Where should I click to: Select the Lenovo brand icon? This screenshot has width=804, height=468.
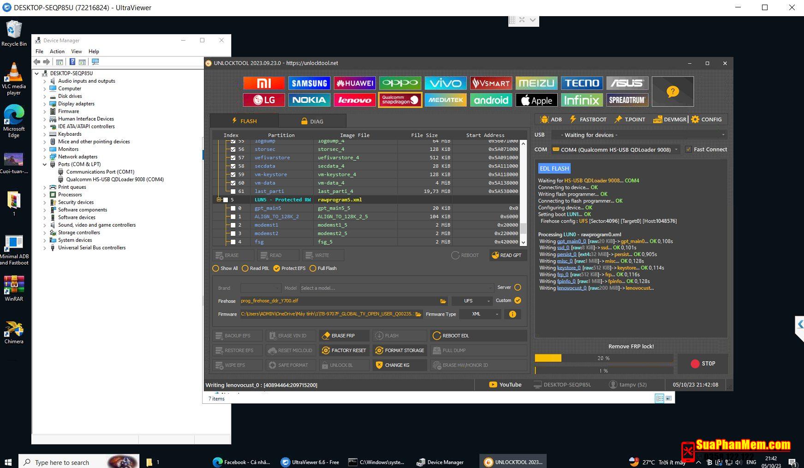[355, 100]
